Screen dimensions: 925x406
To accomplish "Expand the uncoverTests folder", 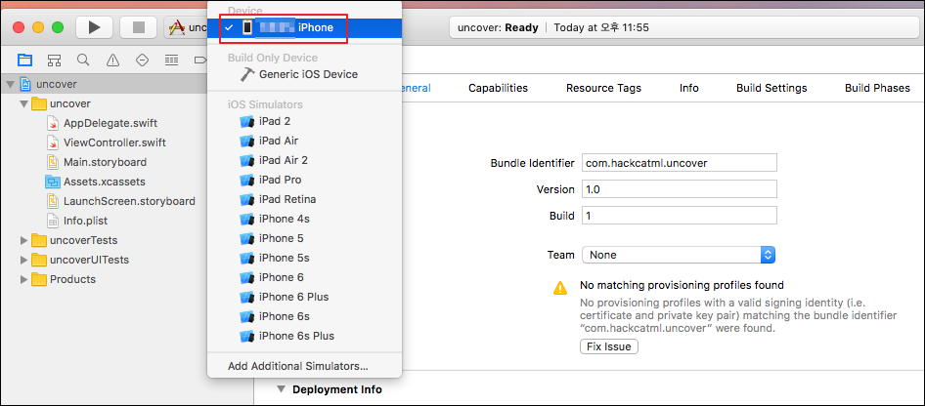I will 23,240.
